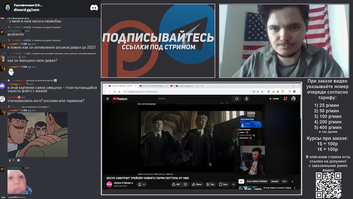This screenshot has height=199, width=353.
Task: Show more filter chips with right chevron
Action: tap(292, 181)
